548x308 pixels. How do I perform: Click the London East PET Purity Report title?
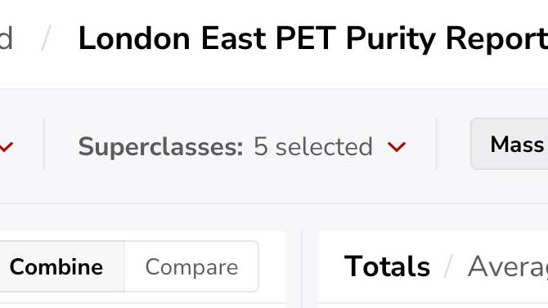pyautogui.click(x=312, y=39)
